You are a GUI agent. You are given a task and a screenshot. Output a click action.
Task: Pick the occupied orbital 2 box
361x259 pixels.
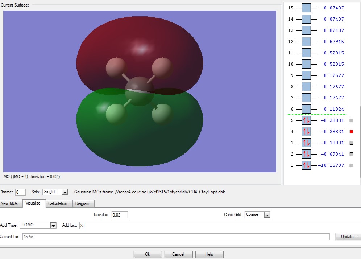[306, 154]
